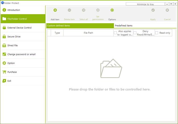178x124 pixels.
Task: Click the Cancel label in toolbar
Action: [167, 20]
